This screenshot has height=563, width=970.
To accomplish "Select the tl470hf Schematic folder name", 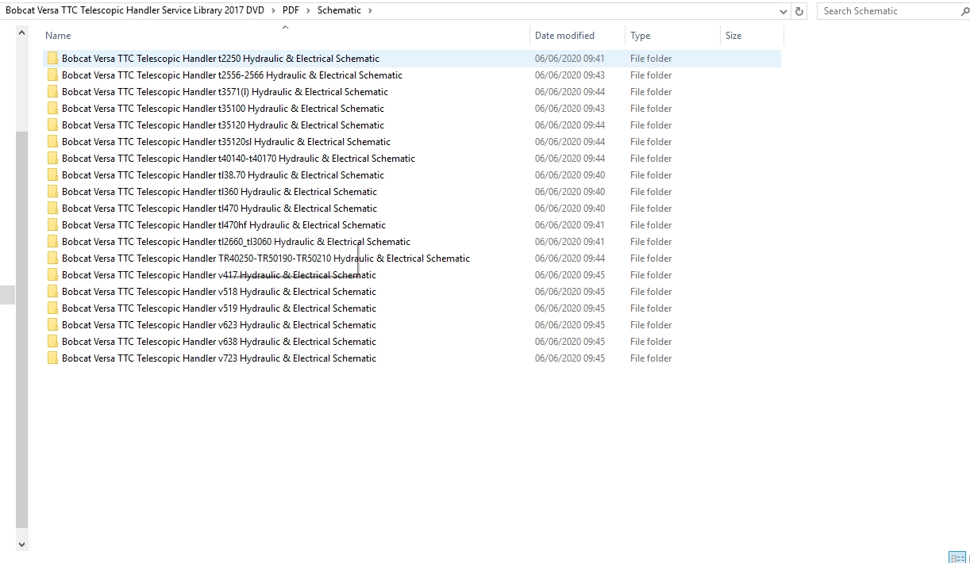I will tap(224, 225).
